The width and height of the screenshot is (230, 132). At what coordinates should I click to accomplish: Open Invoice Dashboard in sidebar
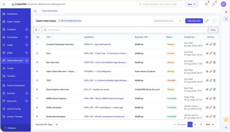[15, 85]
